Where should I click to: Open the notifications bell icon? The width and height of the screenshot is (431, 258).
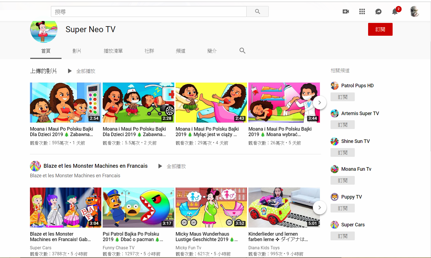395,11
